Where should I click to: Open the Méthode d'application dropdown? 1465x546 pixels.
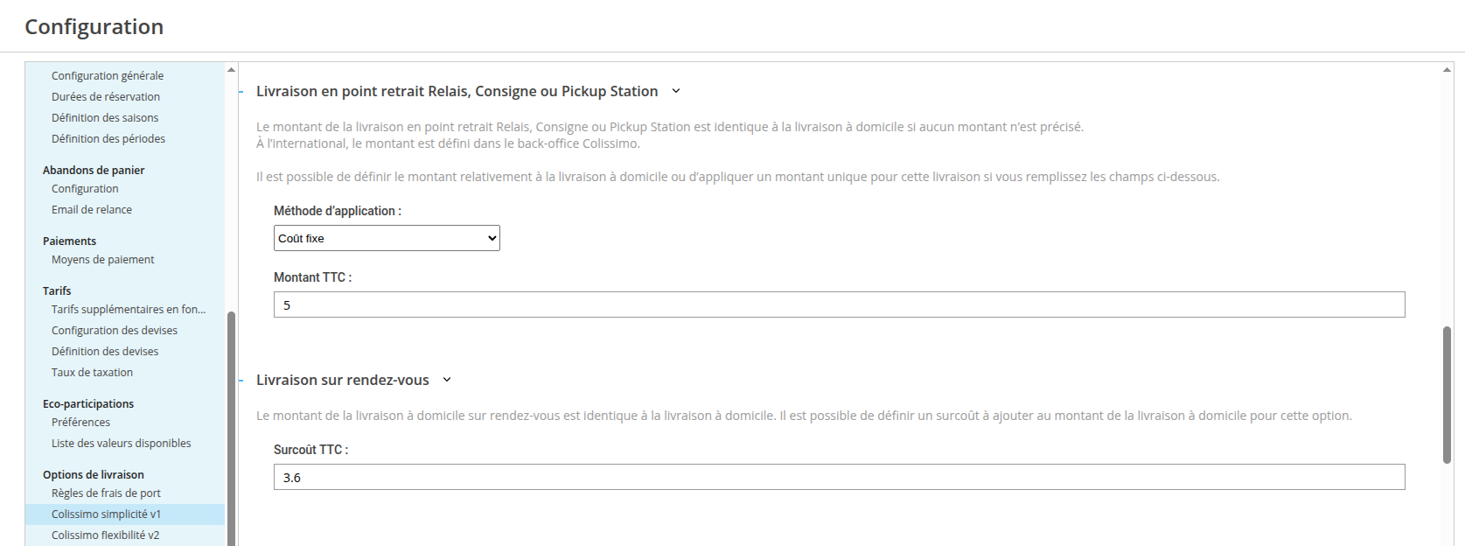coord(387,238)
